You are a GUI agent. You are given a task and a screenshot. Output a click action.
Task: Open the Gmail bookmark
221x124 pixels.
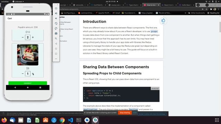116,13
